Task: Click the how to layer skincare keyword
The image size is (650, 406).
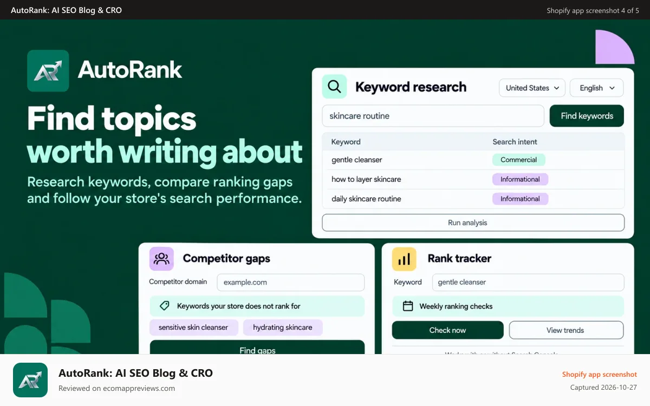Action: (366, 179)
